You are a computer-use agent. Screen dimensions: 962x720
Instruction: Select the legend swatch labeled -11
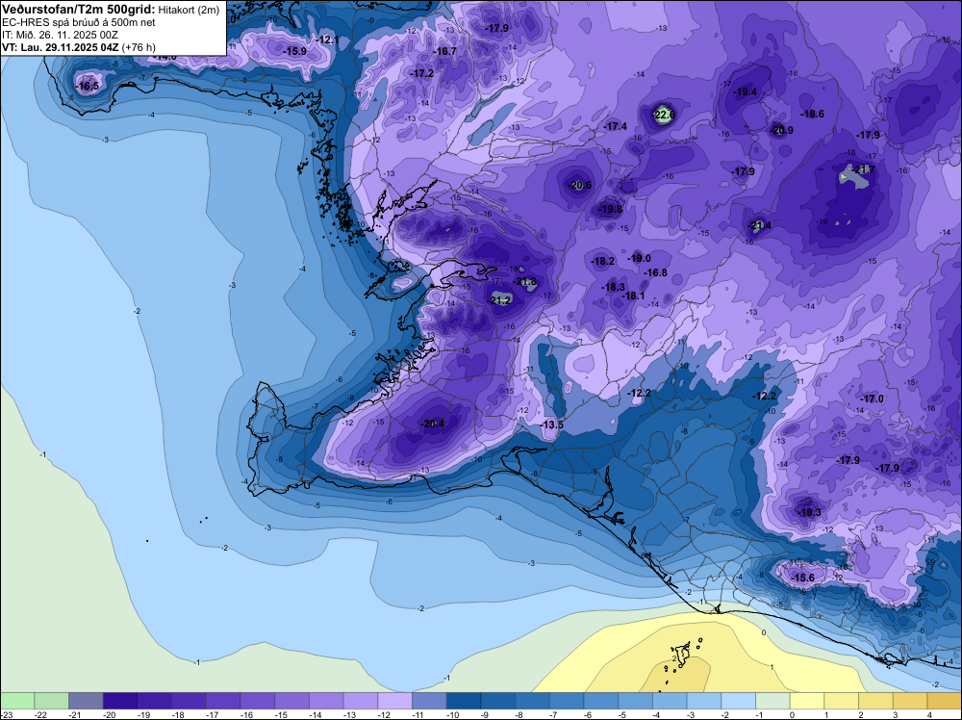point(429,701)
